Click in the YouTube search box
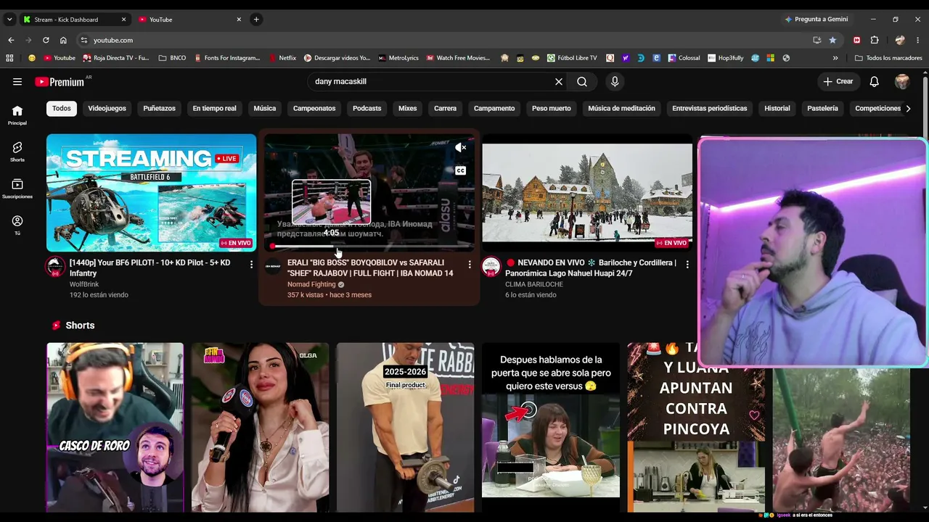 pyautogui.click(x=432, y=82)
